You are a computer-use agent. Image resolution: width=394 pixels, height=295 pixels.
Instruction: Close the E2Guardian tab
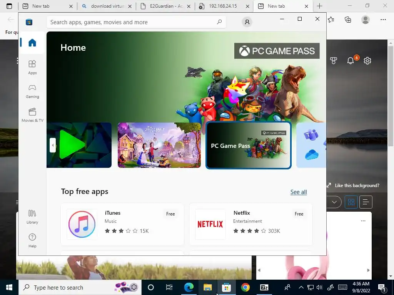coord(189,6)
